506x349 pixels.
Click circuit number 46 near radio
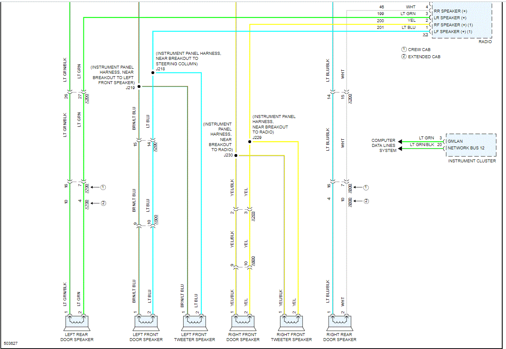381,7
